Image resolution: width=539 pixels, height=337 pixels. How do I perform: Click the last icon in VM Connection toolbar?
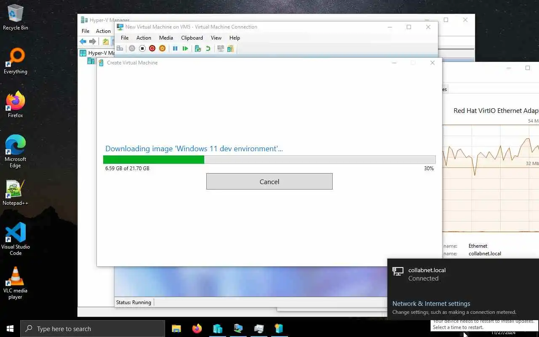pyautogui.click(x=230, y=48)
